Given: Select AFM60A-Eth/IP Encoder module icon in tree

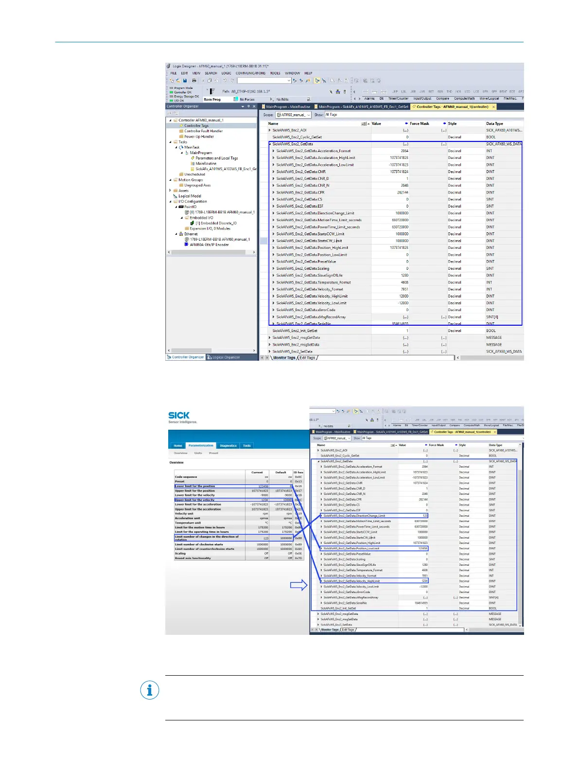Looking at the screenshot, I should point(186,245).
